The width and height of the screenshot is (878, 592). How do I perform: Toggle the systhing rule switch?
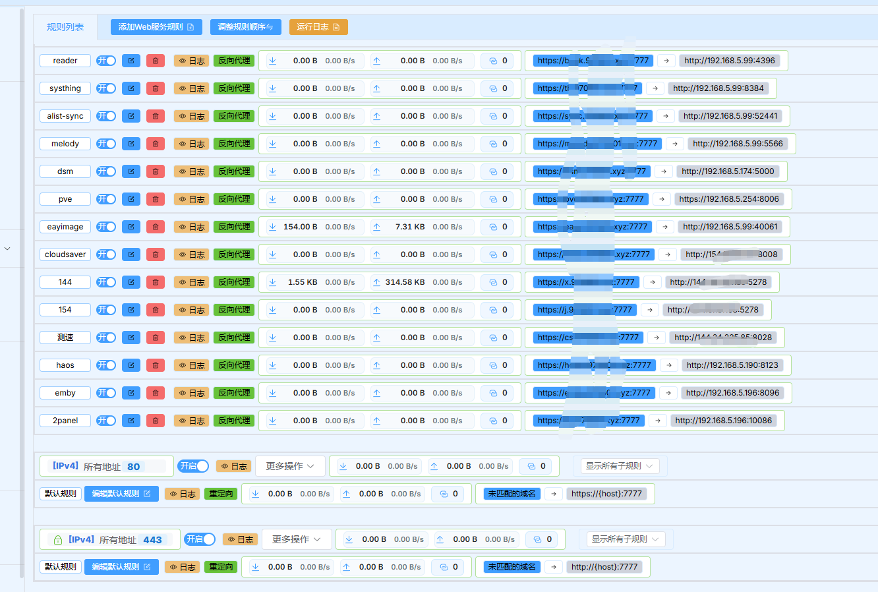tap(106, 88)
